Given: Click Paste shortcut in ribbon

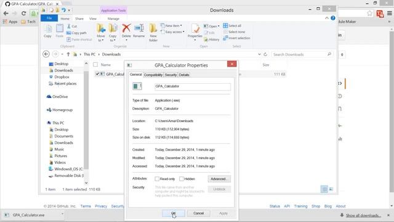Looking at the screenshot, I should tap(79, 39).
